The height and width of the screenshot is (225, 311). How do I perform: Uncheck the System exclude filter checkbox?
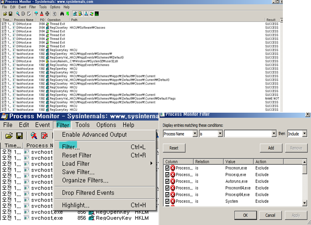pos(167,201)
